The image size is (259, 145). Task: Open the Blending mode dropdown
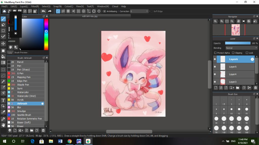pos(242,48)
